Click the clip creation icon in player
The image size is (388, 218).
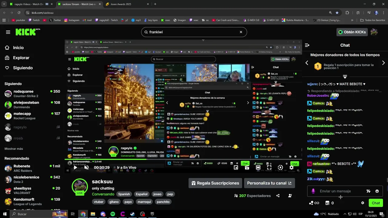(x=247, y=167)
